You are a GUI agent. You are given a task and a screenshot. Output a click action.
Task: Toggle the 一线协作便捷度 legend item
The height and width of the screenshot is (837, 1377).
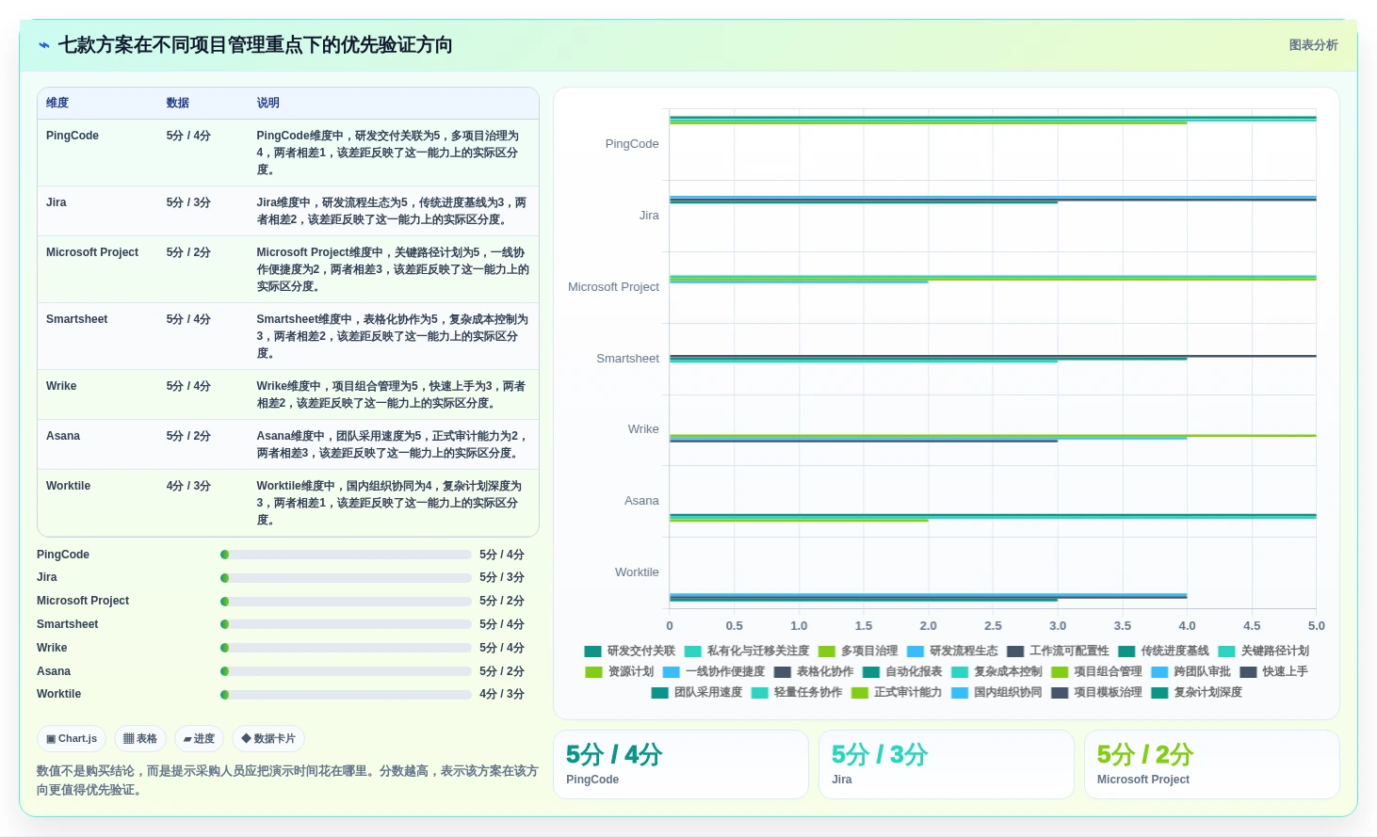click(714, 671)
